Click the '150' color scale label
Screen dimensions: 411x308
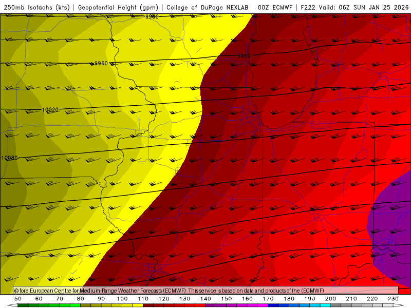point(227,299)
